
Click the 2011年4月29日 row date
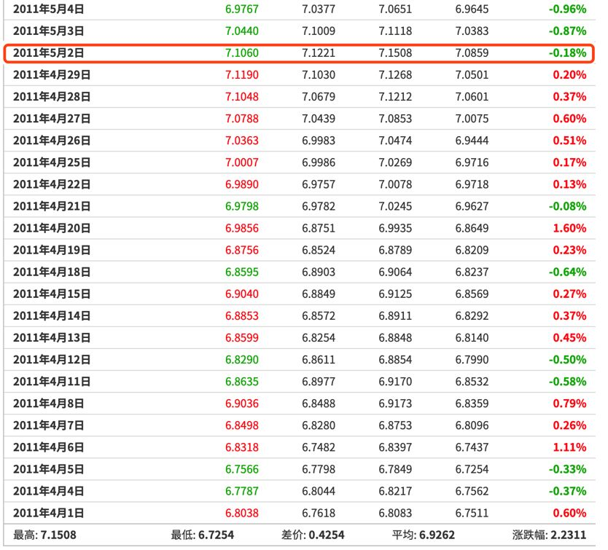[x=52, y=75]
